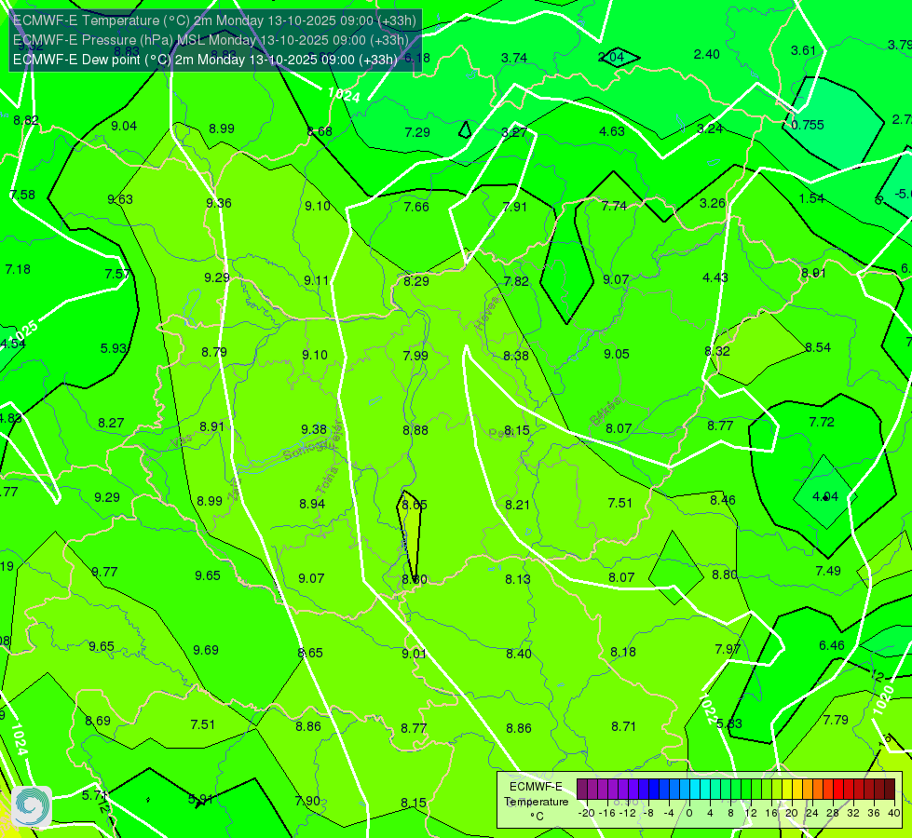The image size is (912, 838).
Task: Click the dew point value 3.26
Action: tap(713, 204)
